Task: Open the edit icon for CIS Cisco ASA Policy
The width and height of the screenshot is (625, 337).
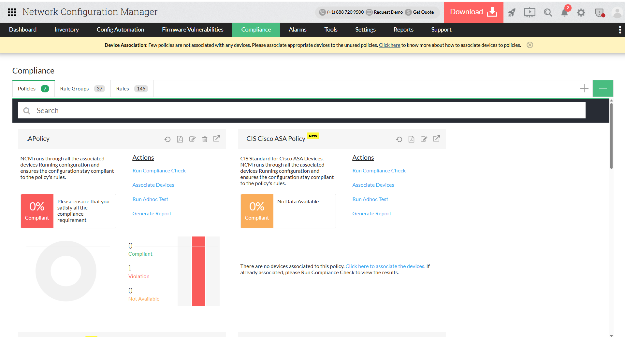Action: coord(424,139)
